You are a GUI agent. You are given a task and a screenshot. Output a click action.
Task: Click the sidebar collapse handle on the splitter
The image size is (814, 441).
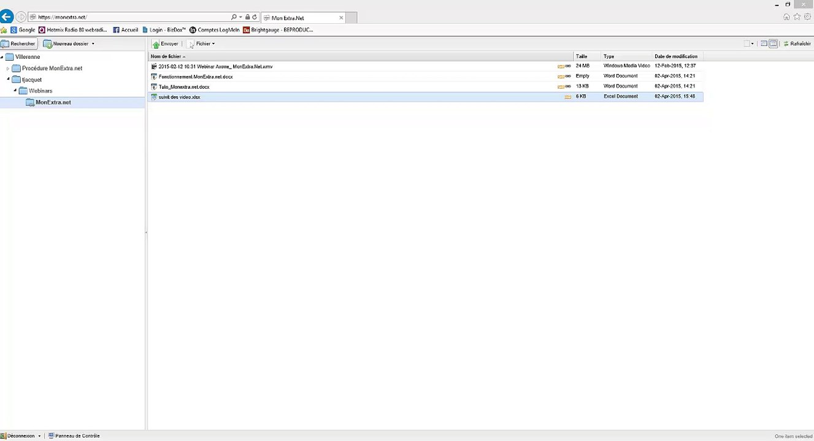146,233
